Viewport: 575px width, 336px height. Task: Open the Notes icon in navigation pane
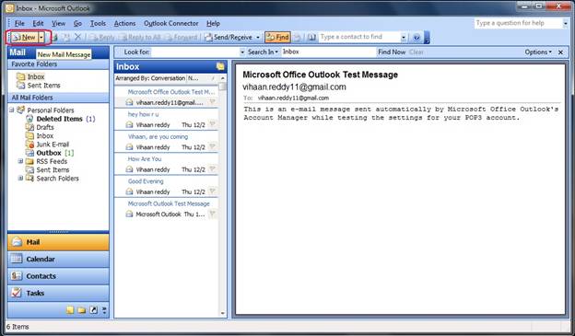click(70, 310)
